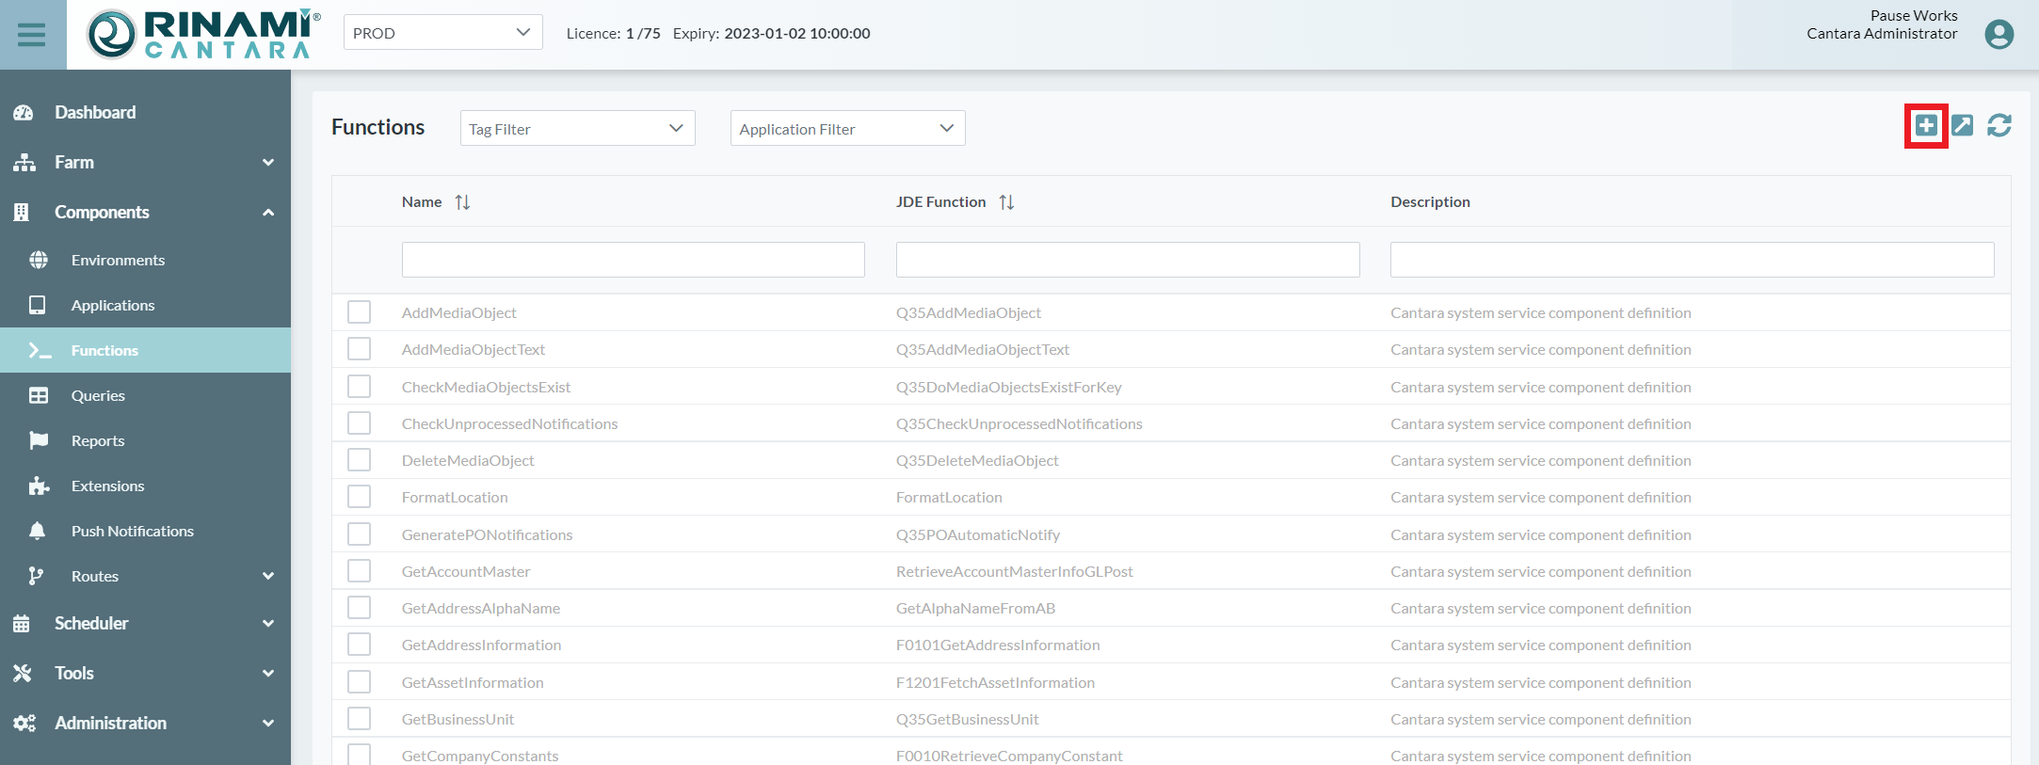Open the user account profile icon
The image size is (2039, 765).
click(1999, 34)
